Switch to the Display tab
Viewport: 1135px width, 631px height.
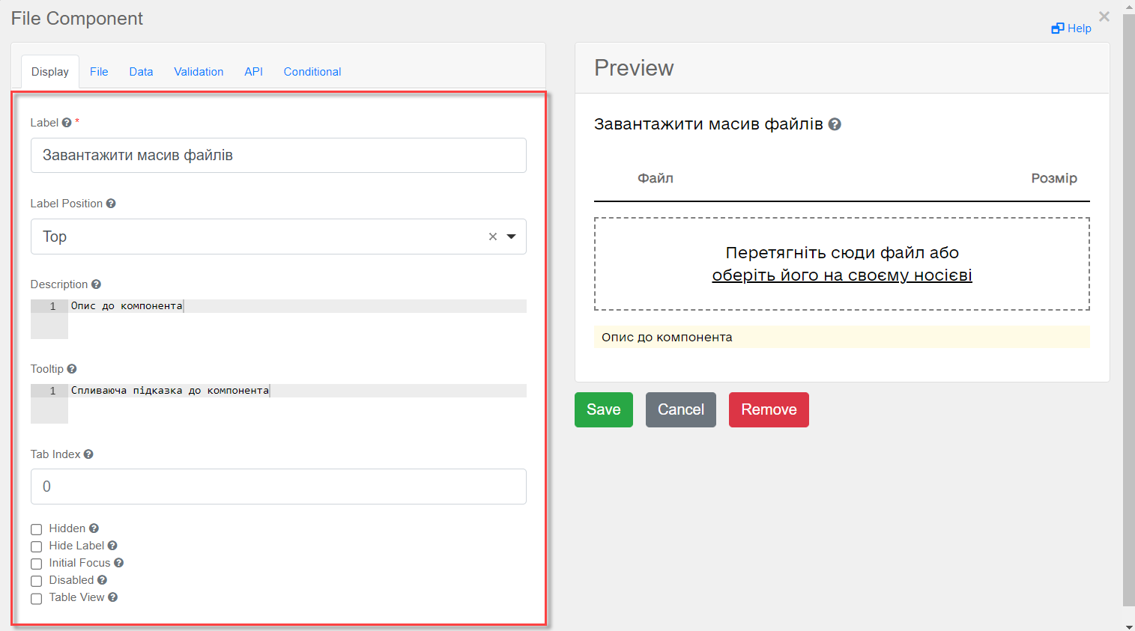click(50, 72)
